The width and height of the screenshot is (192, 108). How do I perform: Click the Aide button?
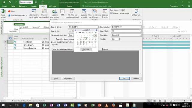56,78
